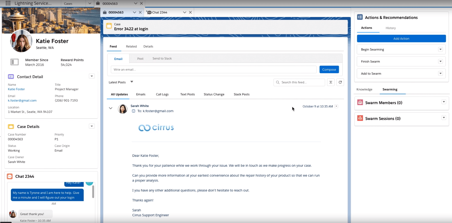Screen dimensions: 452x223
Task: Click the briefcase icon on 00004563 workspace tab
Action: click(98, 3)
